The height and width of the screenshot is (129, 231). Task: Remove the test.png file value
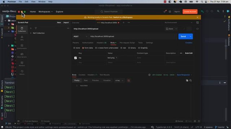[116, 58]
